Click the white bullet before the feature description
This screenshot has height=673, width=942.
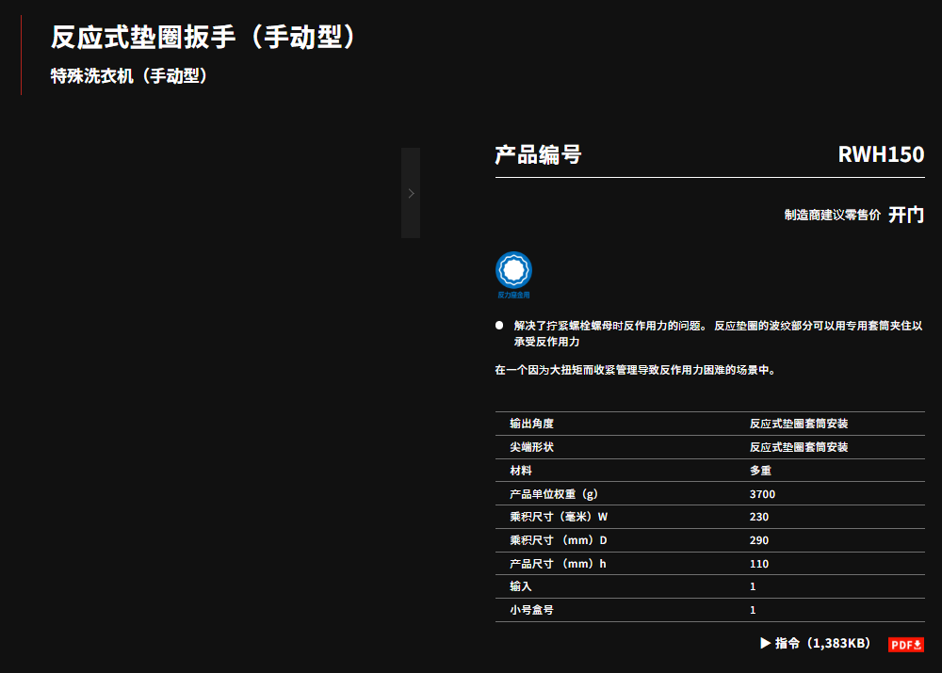point(499,325)
